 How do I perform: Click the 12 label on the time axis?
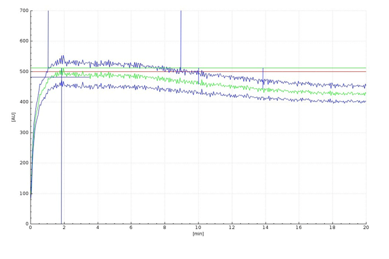232,227
